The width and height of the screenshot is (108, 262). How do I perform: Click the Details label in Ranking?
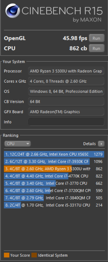pyautogui.click(x=89, y=144)
